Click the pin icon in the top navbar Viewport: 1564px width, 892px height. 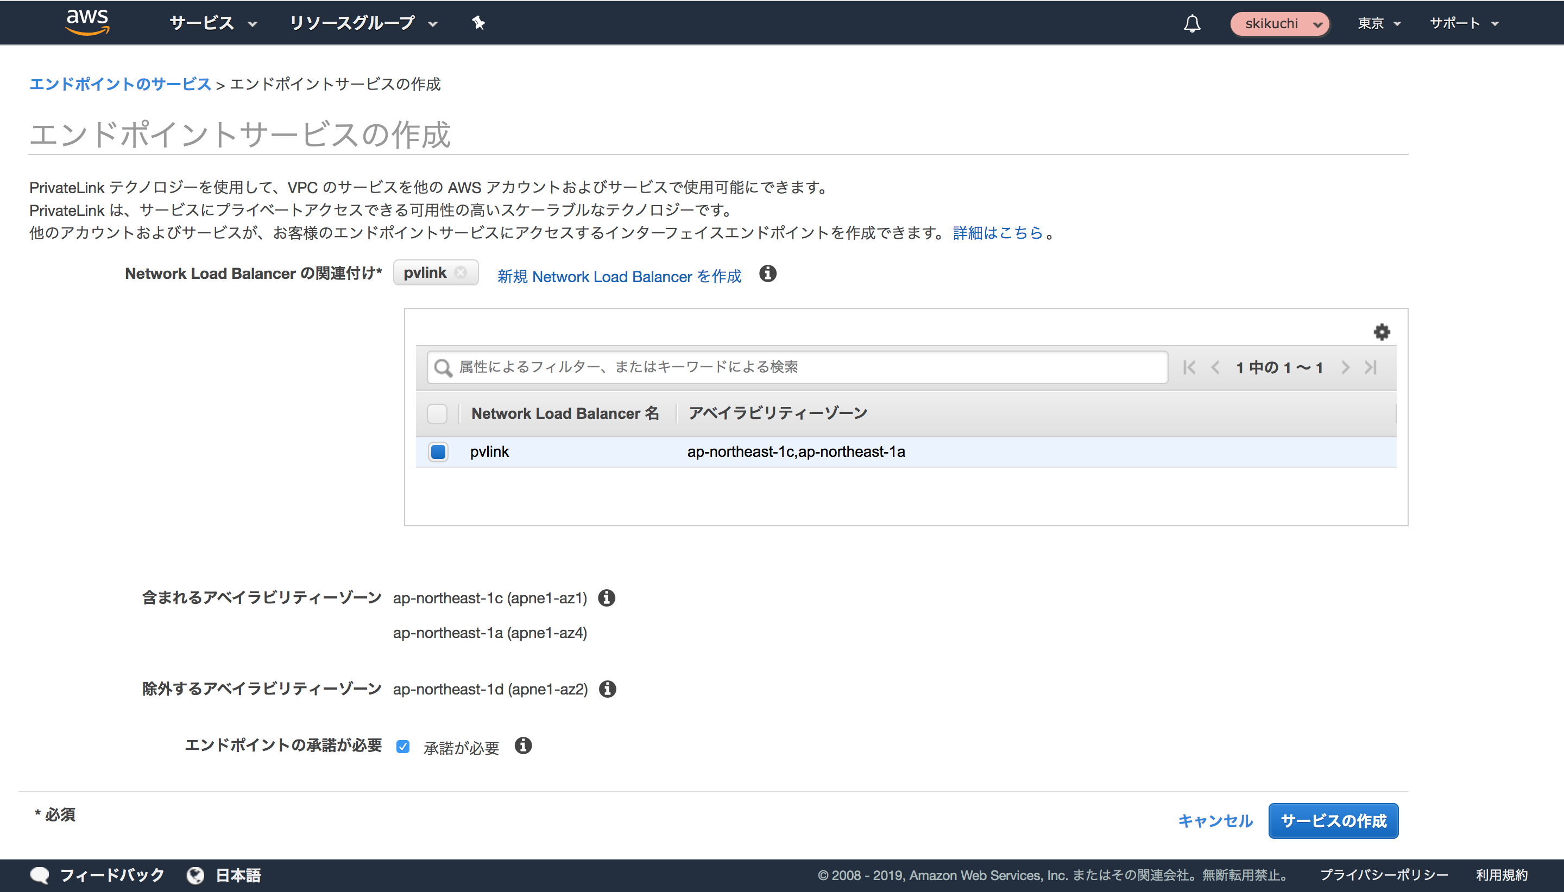(477, 23)
